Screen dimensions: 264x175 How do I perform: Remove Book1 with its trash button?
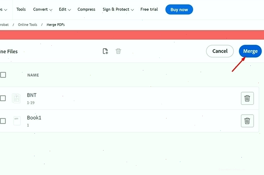247,121
